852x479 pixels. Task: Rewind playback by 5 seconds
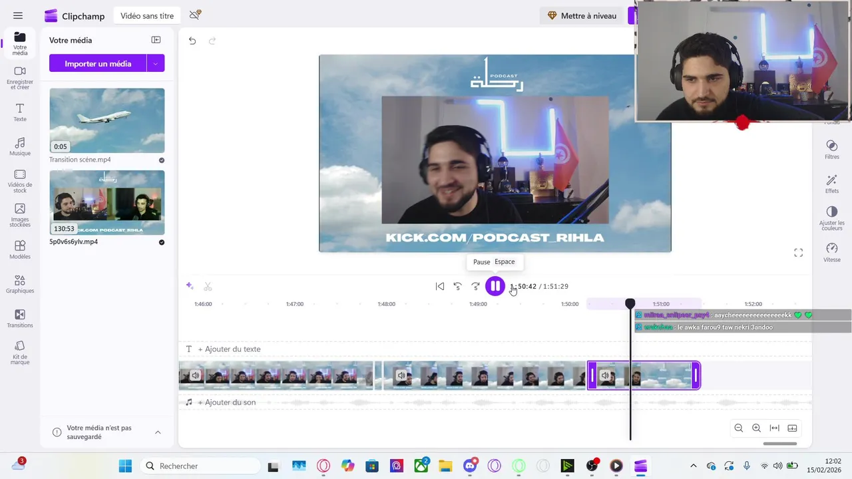(457, 286)
